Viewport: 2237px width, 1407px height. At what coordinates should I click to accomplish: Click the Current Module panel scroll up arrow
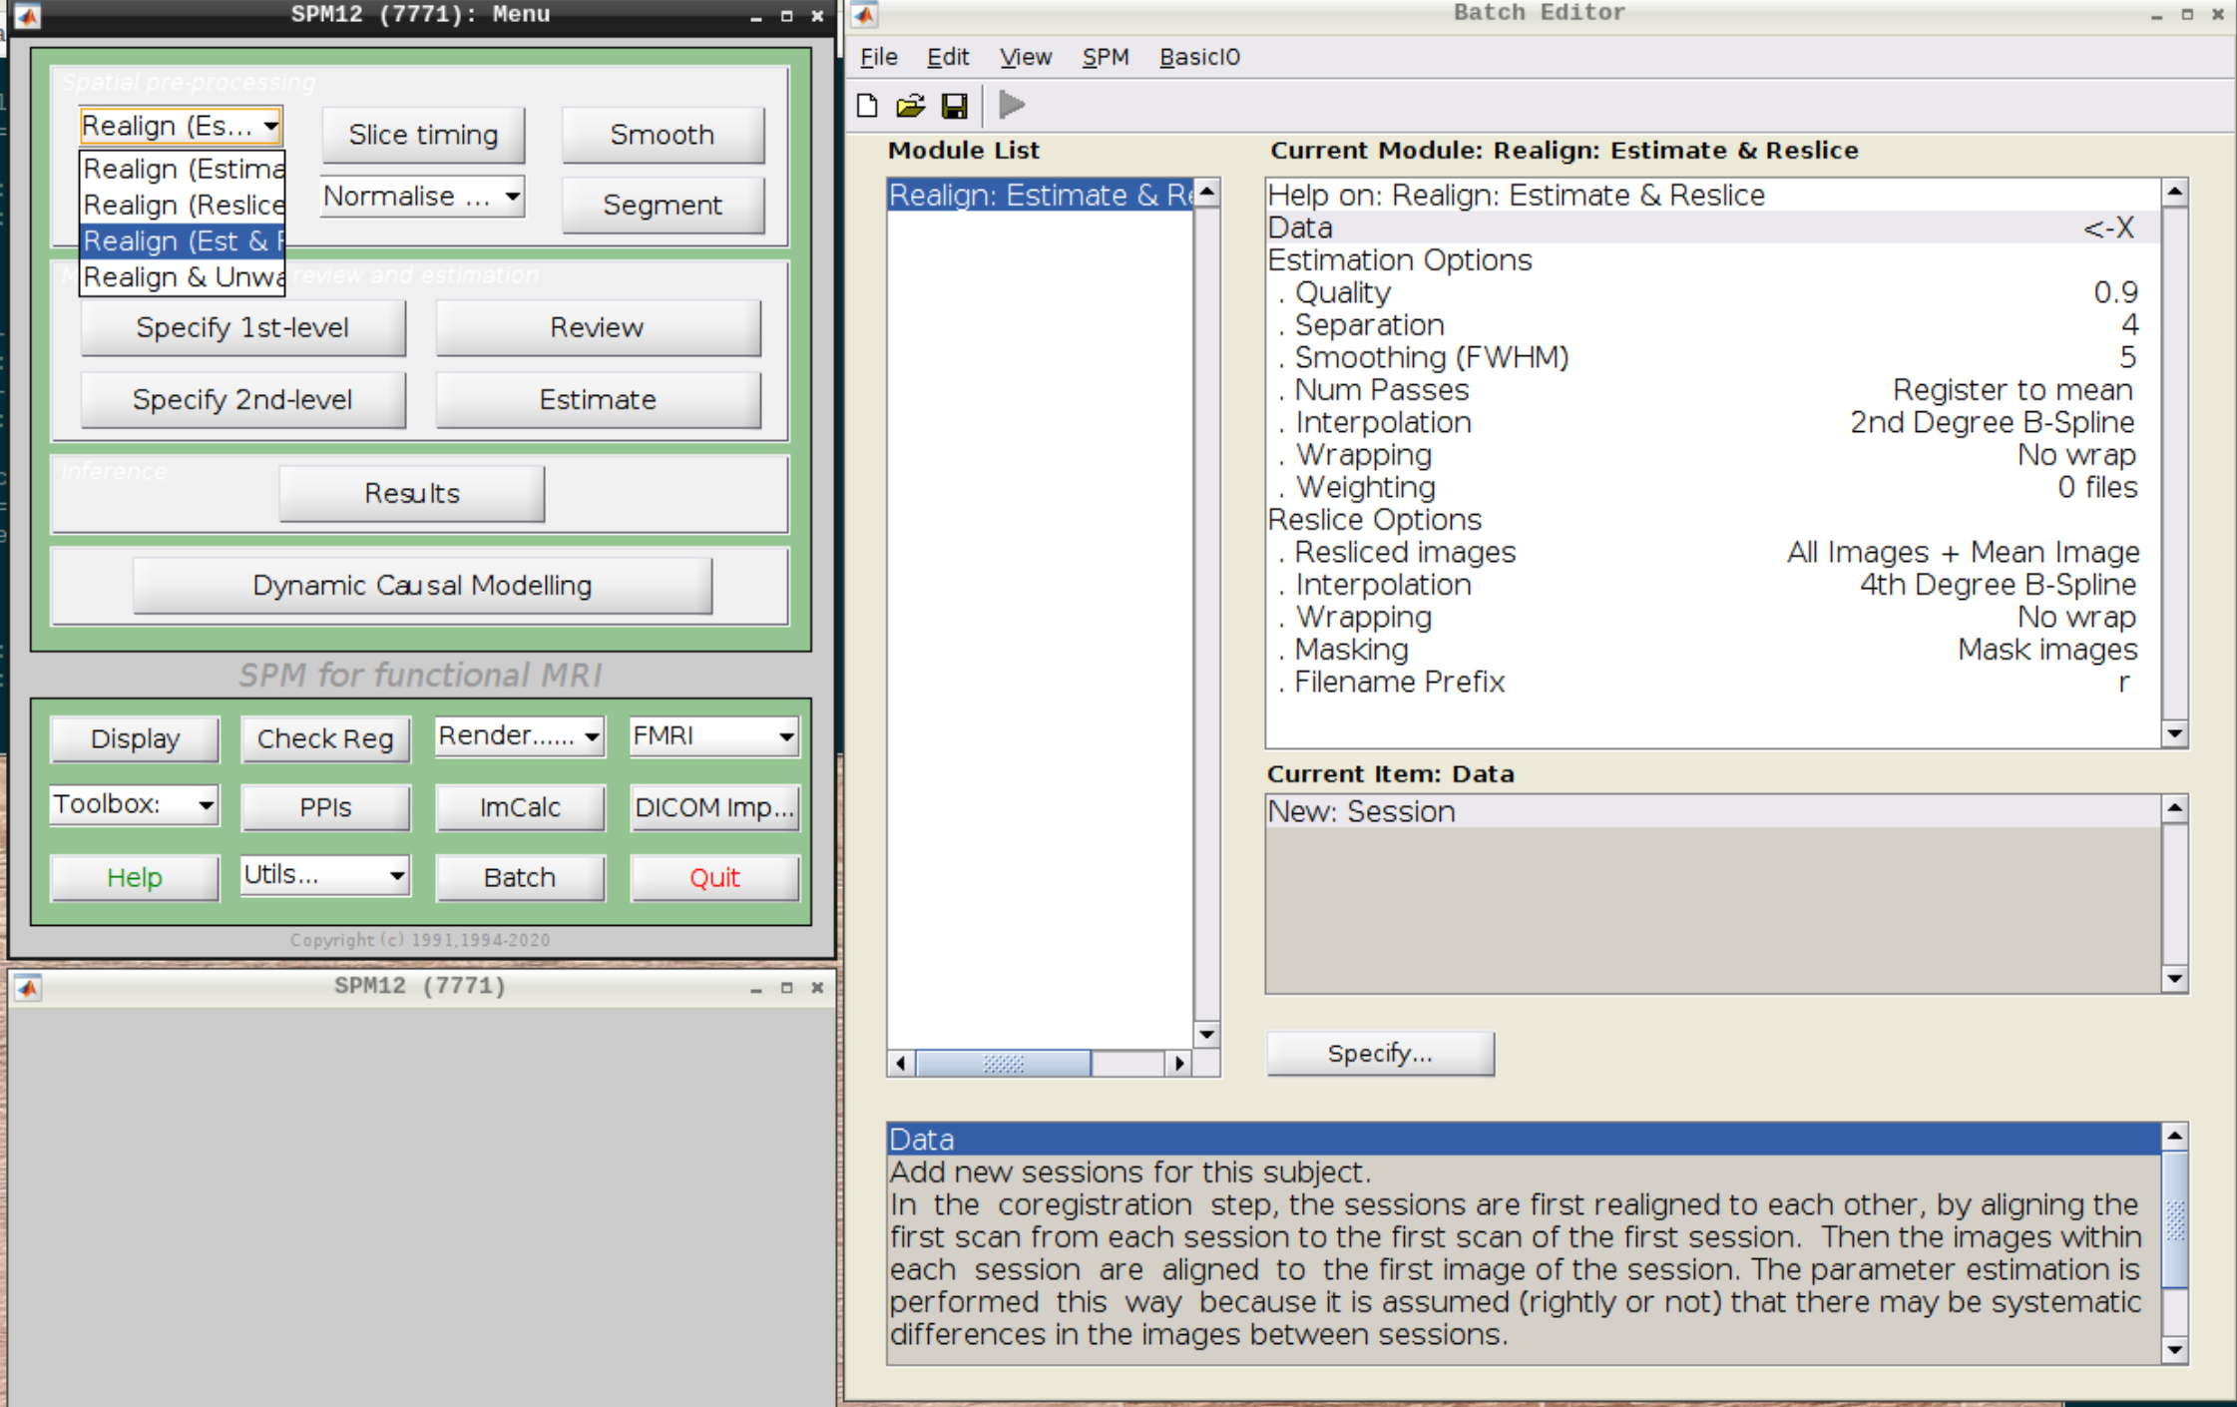pyautogui.click(x=2175, y=192)
